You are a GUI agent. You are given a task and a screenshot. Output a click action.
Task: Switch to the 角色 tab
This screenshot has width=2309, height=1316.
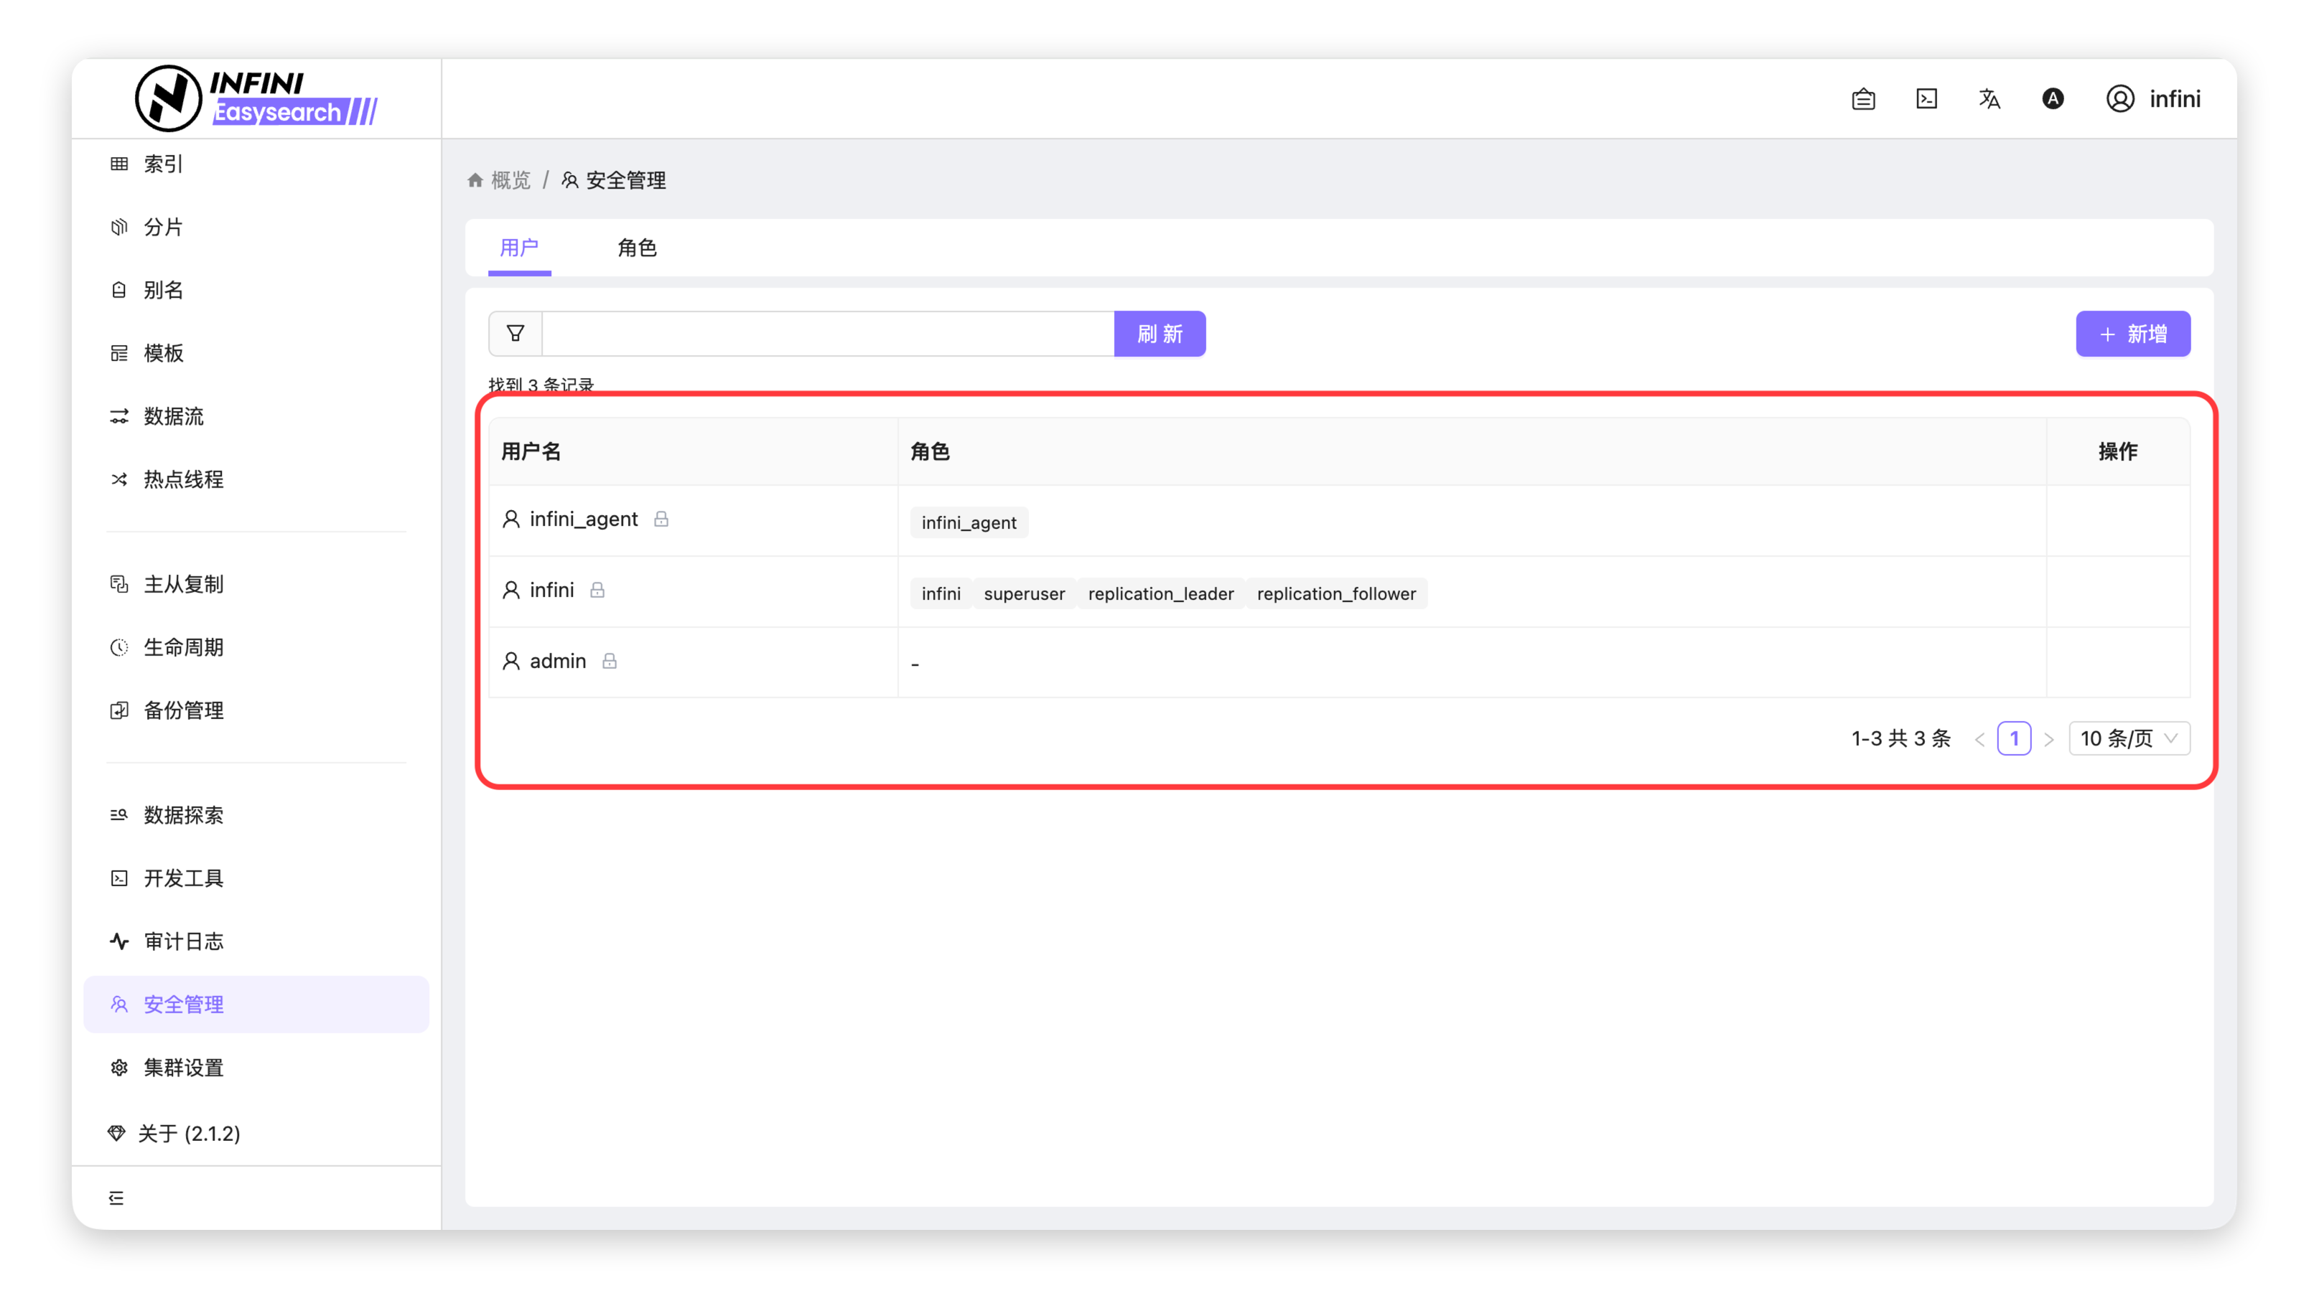coord(636,248)
